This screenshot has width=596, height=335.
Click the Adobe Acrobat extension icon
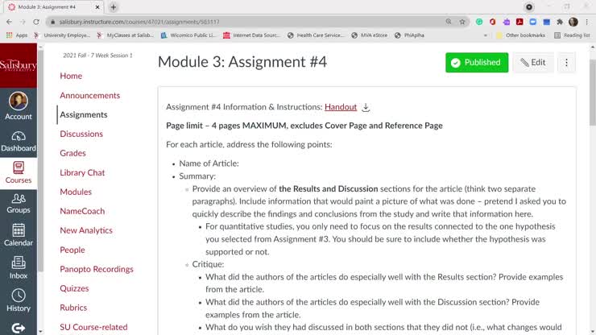pos(519,22)
